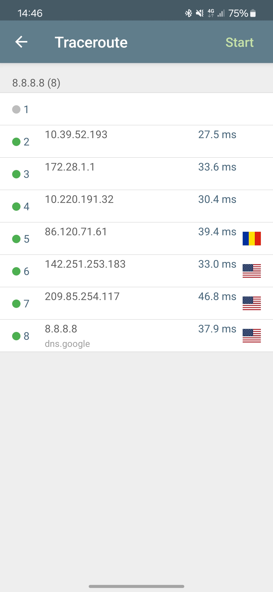This screenshot has width=273, height=592.
Task: Select hop address 86.120.71.61
Action: pos(76,232)
